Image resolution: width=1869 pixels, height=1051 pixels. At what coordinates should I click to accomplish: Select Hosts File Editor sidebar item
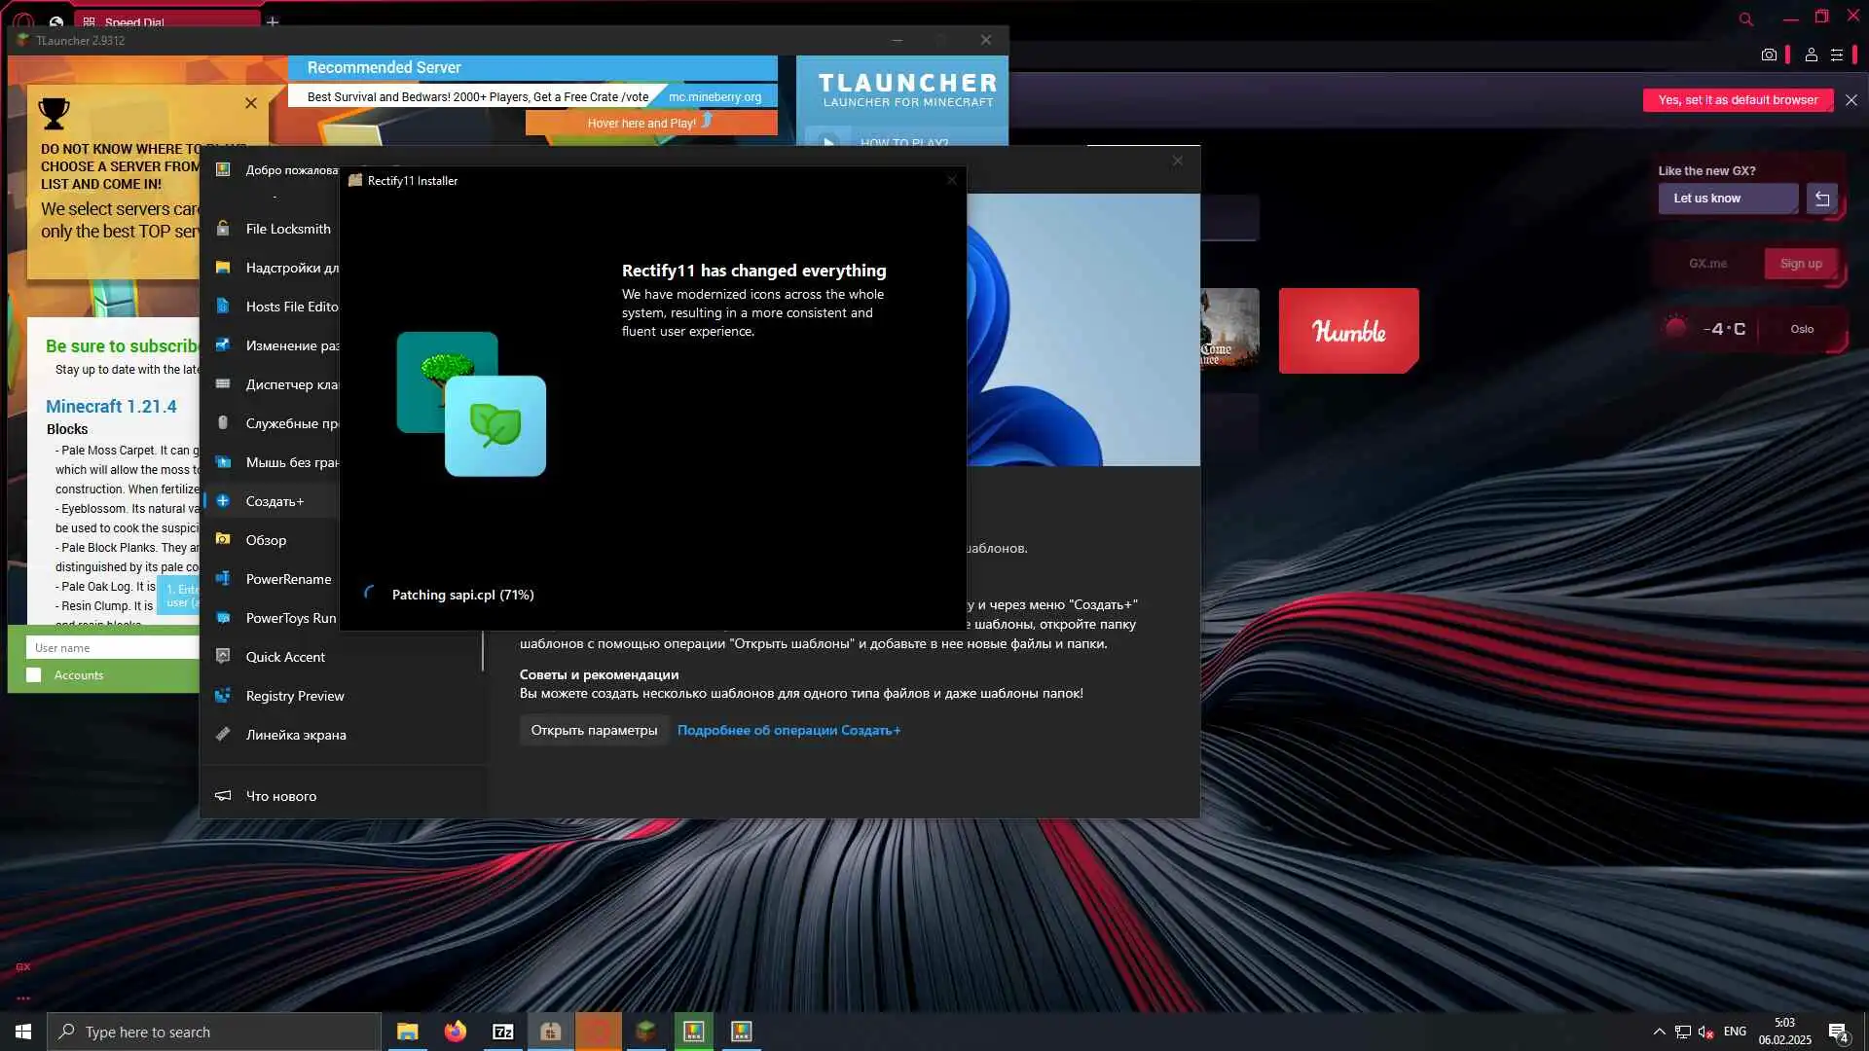pos(290,307)
